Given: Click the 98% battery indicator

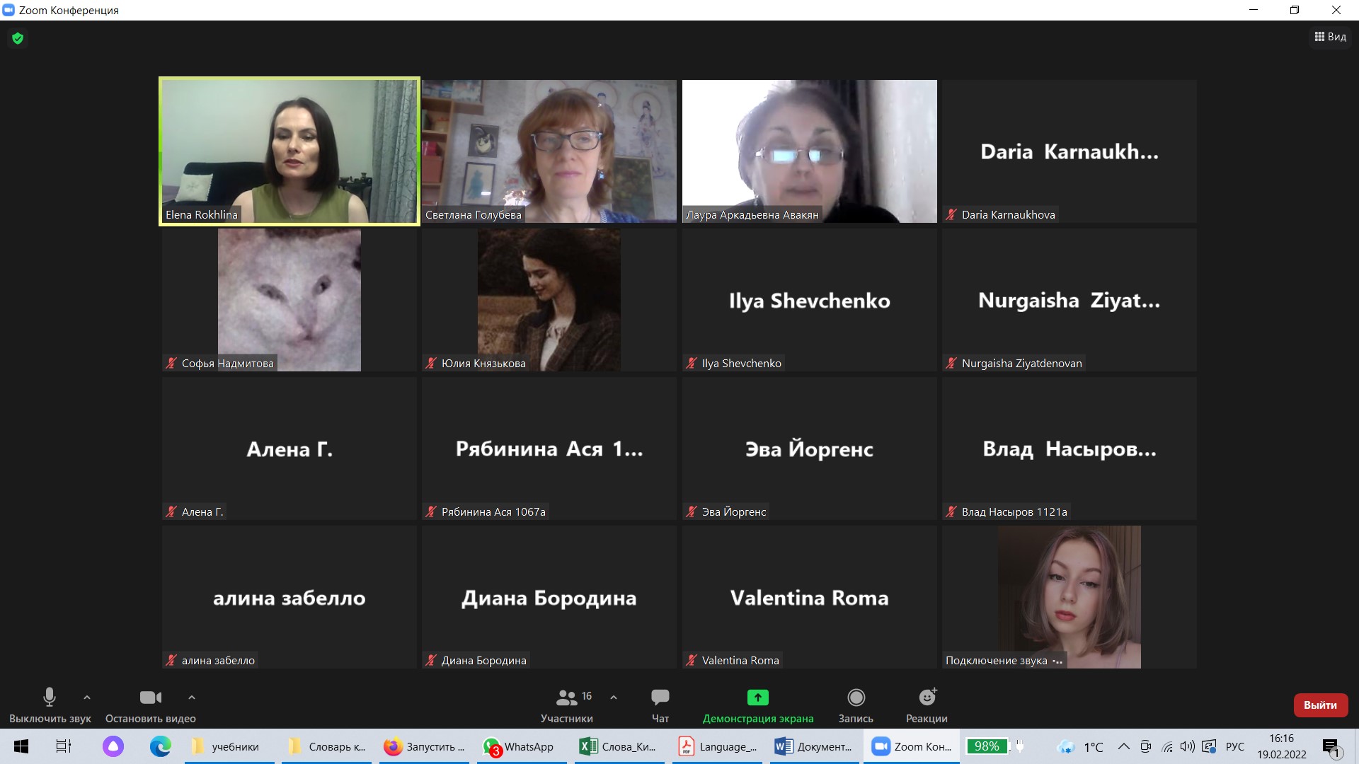Looking at the screenshot, I should pyautogui.click(x=987, y=746).
